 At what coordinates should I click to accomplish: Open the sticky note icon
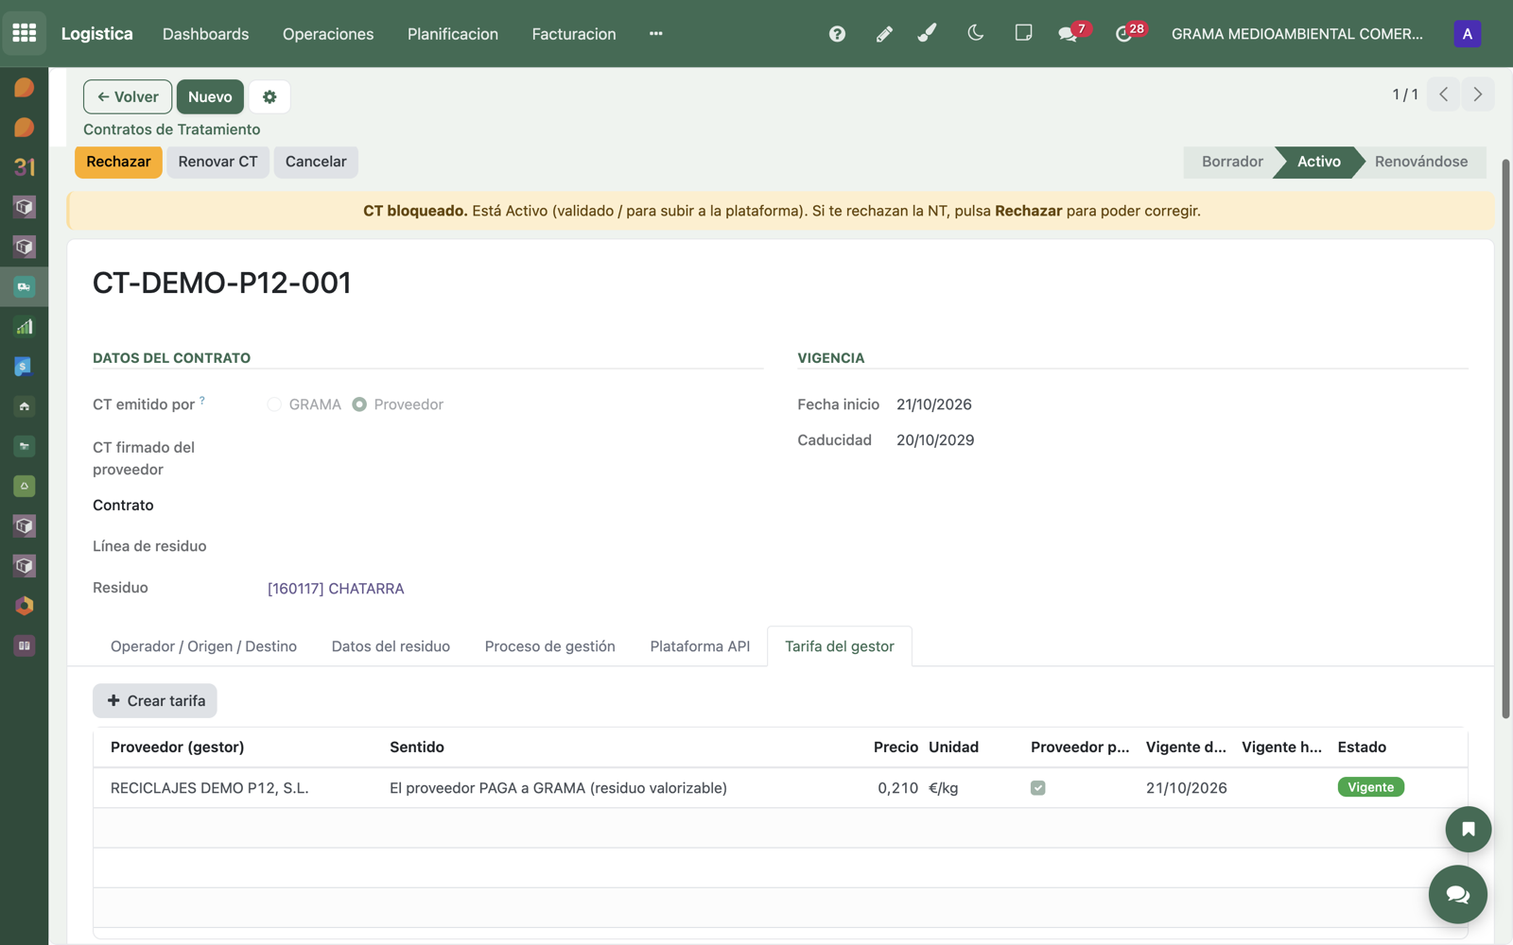click(1023, 33)
